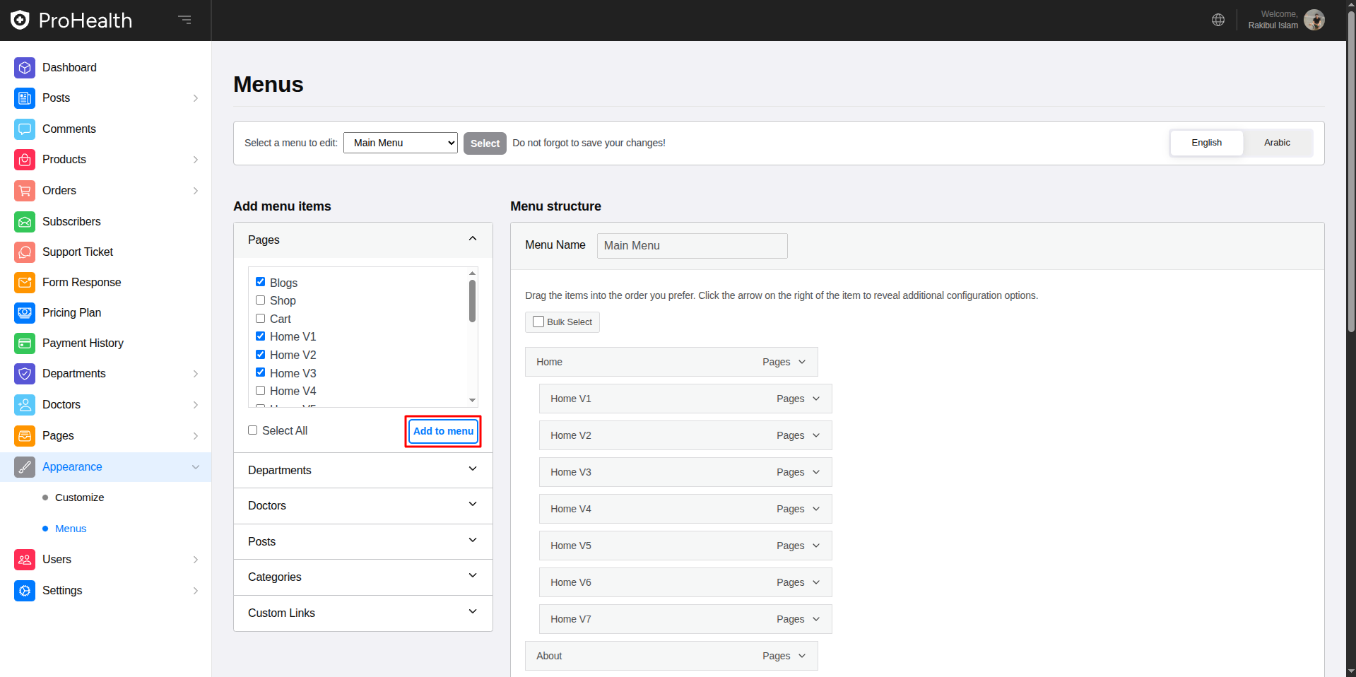1356x677 pixels.
Task: Click the Departments shield icon
Action: (x=25, y=374)
